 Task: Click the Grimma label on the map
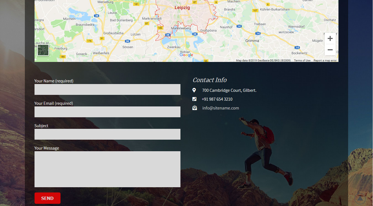(x=252, y=41)
